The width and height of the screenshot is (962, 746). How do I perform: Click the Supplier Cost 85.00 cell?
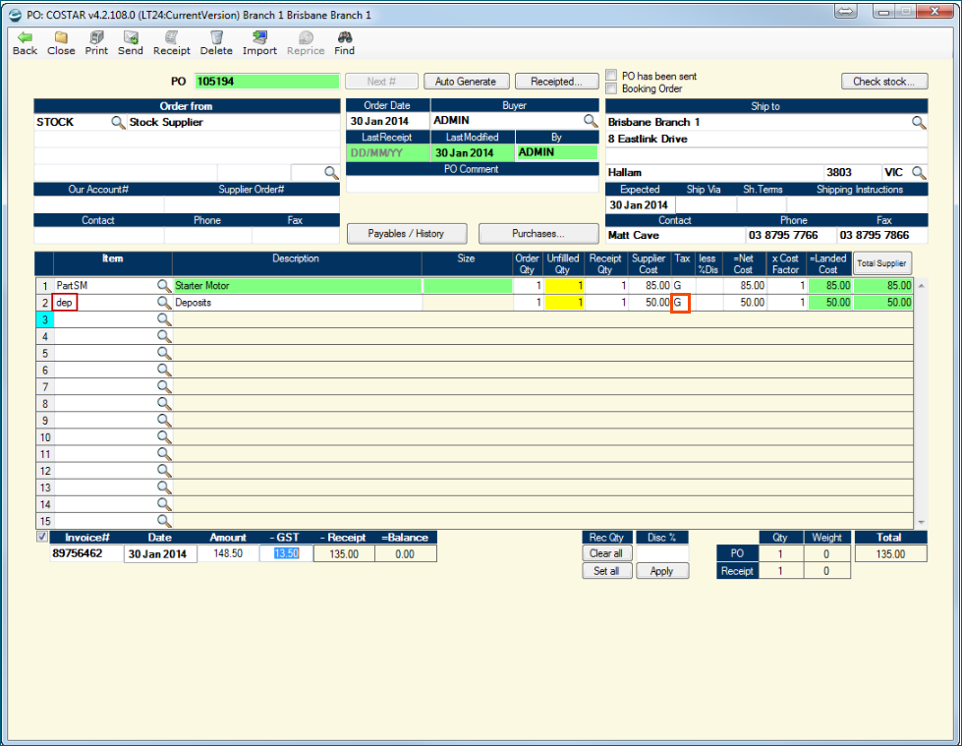click(651, 286)
